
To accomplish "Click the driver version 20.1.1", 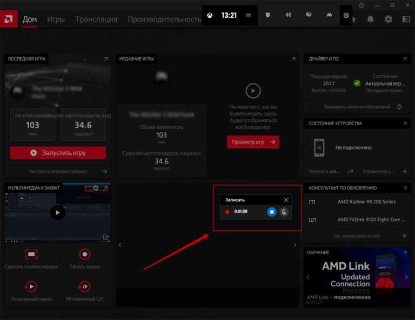I will tap(329, 84).
